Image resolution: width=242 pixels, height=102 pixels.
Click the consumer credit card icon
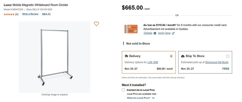pyautogui.click(x=131, y=29)
